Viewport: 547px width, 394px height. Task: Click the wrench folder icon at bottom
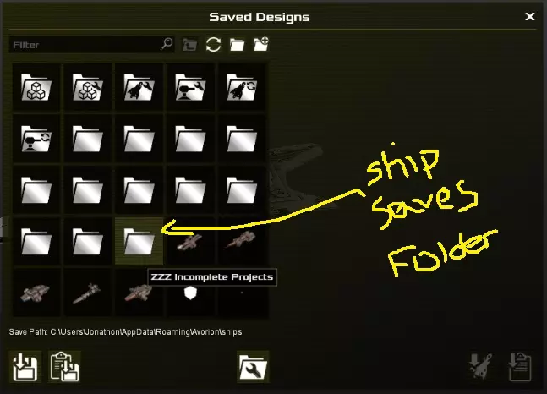point(253,367)
